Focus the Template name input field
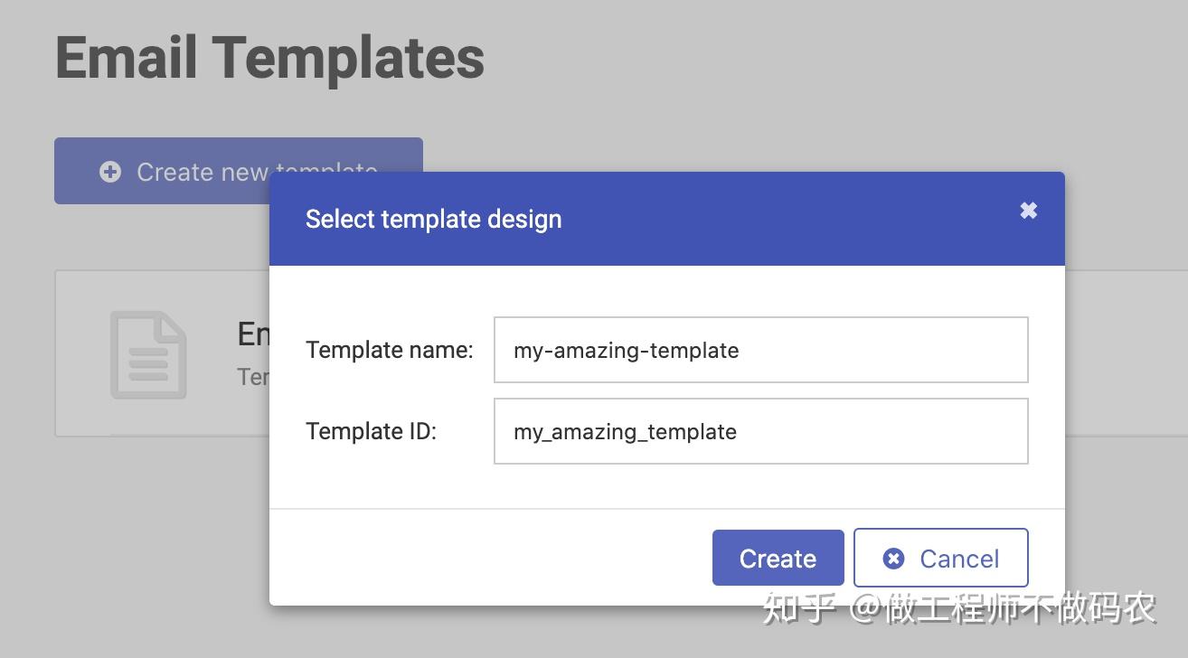 (760, 350)
